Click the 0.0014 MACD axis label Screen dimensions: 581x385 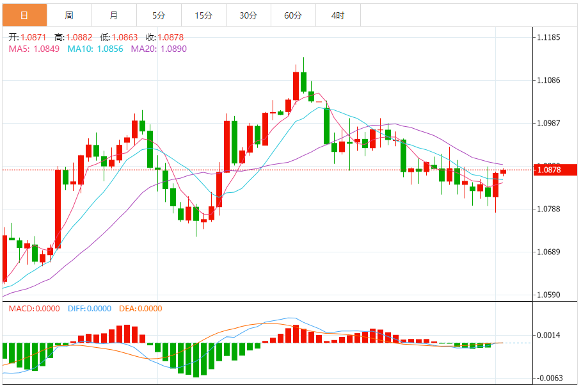point(549,335)
